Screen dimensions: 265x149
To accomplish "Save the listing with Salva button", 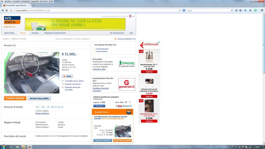I will click(68, 76).
